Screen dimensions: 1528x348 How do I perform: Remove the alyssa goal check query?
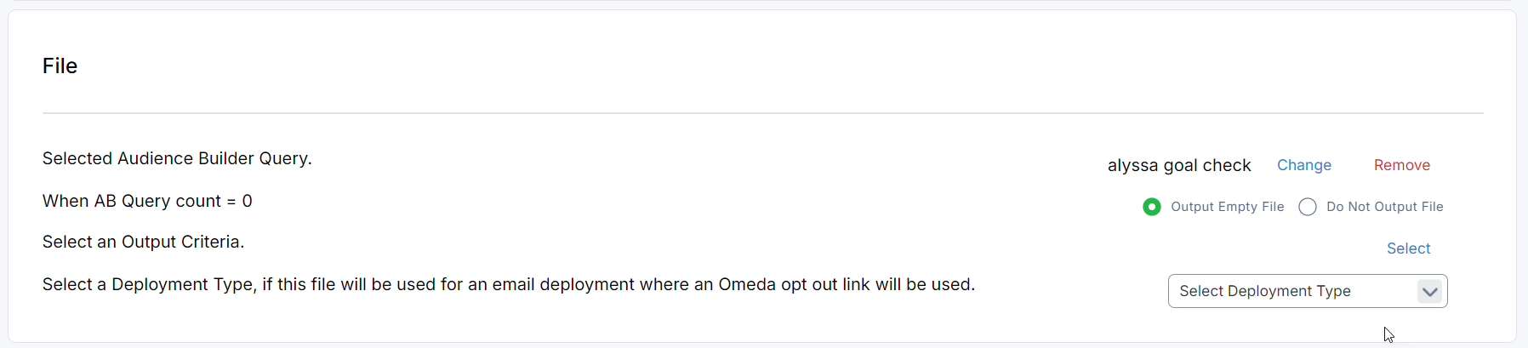tap(1401, 165)
